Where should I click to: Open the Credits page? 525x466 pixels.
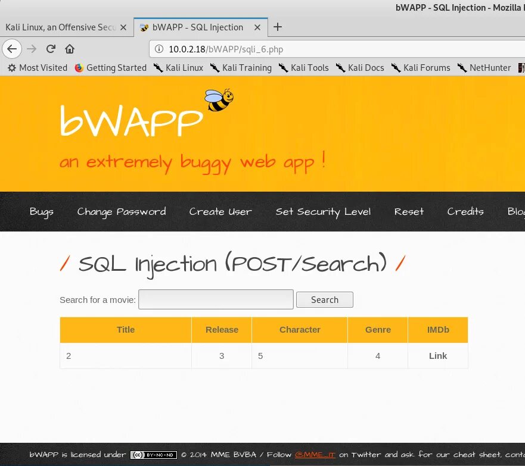click(x=465, y=212)
